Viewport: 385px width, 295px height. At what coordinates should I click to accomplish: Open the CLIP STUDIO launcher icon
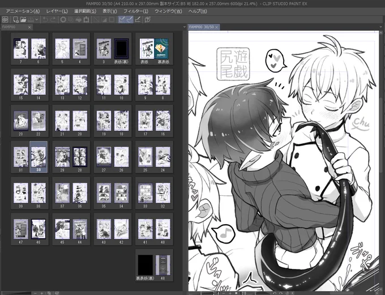click(x=5, y=19)
